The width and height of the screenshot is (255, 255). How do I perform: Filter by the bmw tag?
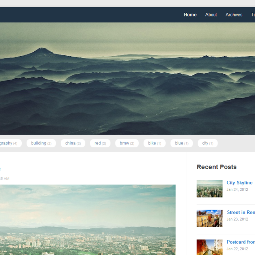(x=127, y=143)
